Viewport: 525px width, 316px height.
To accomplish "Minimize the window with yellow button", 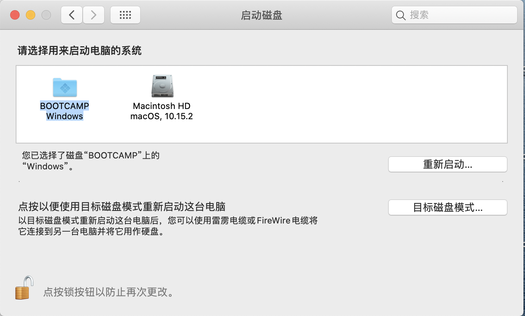I will (x=31, y=15).
